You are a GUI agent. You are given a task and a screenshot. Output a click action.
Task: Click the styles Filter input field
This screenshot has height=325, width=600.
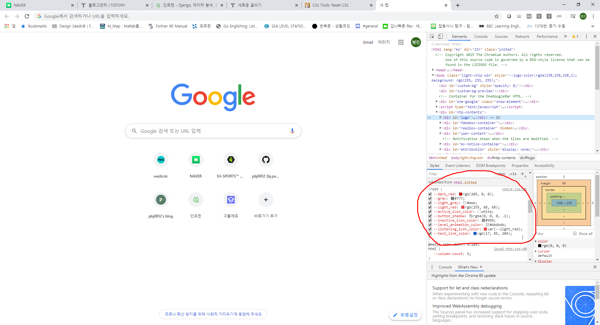[x=461, y=174]
